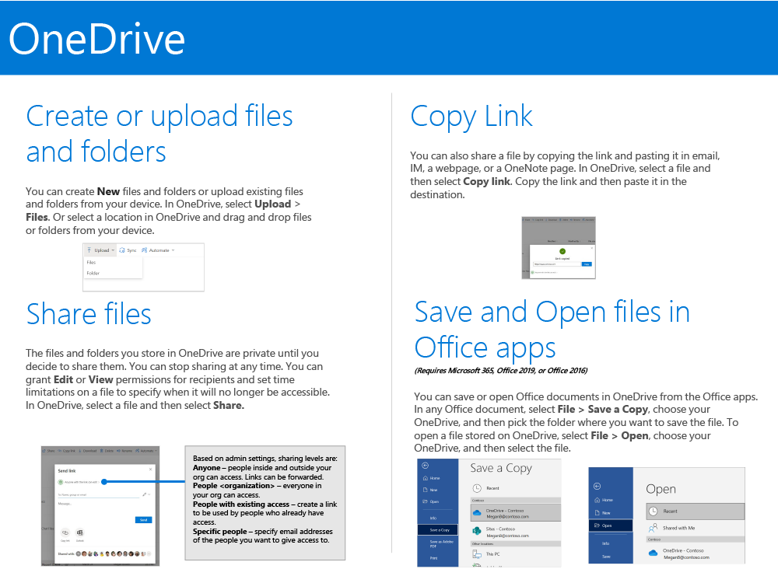Close the Send link dialog

pyautogui.click(x=150, y=469)
